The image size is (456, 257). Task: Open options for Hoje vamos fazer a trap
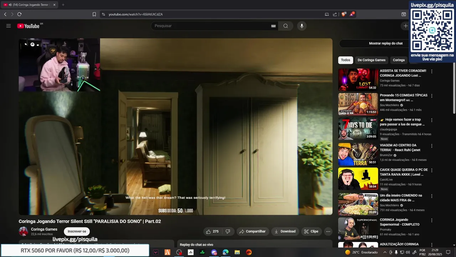tap(432, 120)
